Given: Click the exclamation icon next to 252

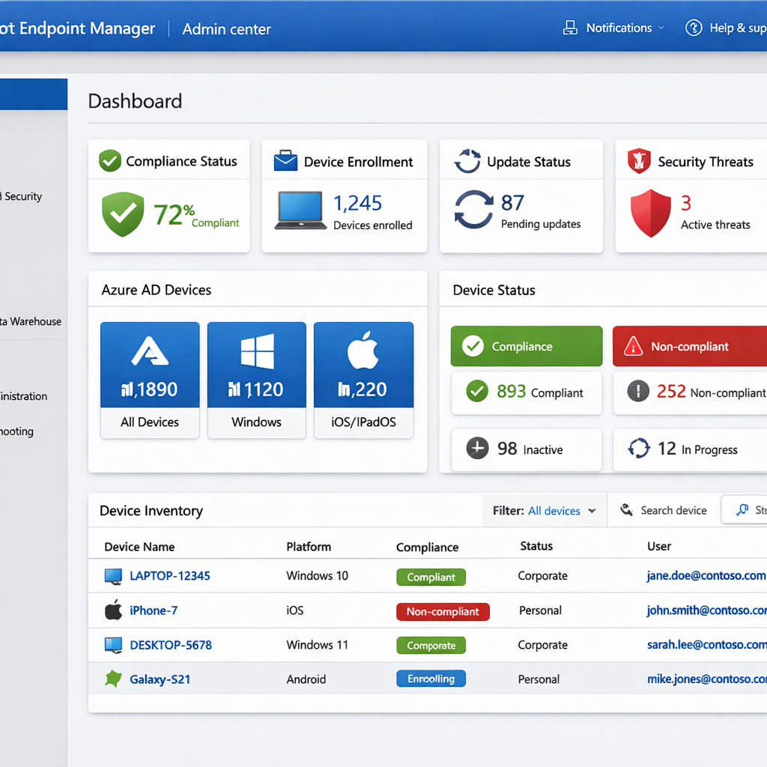Looking at the screenshot, I should (x=638, y=391).
